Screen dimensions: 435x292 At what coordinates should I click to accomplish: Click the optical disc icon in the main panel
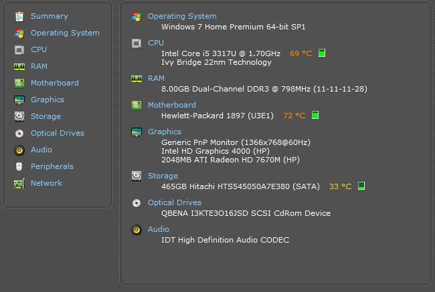click(137, 203)
